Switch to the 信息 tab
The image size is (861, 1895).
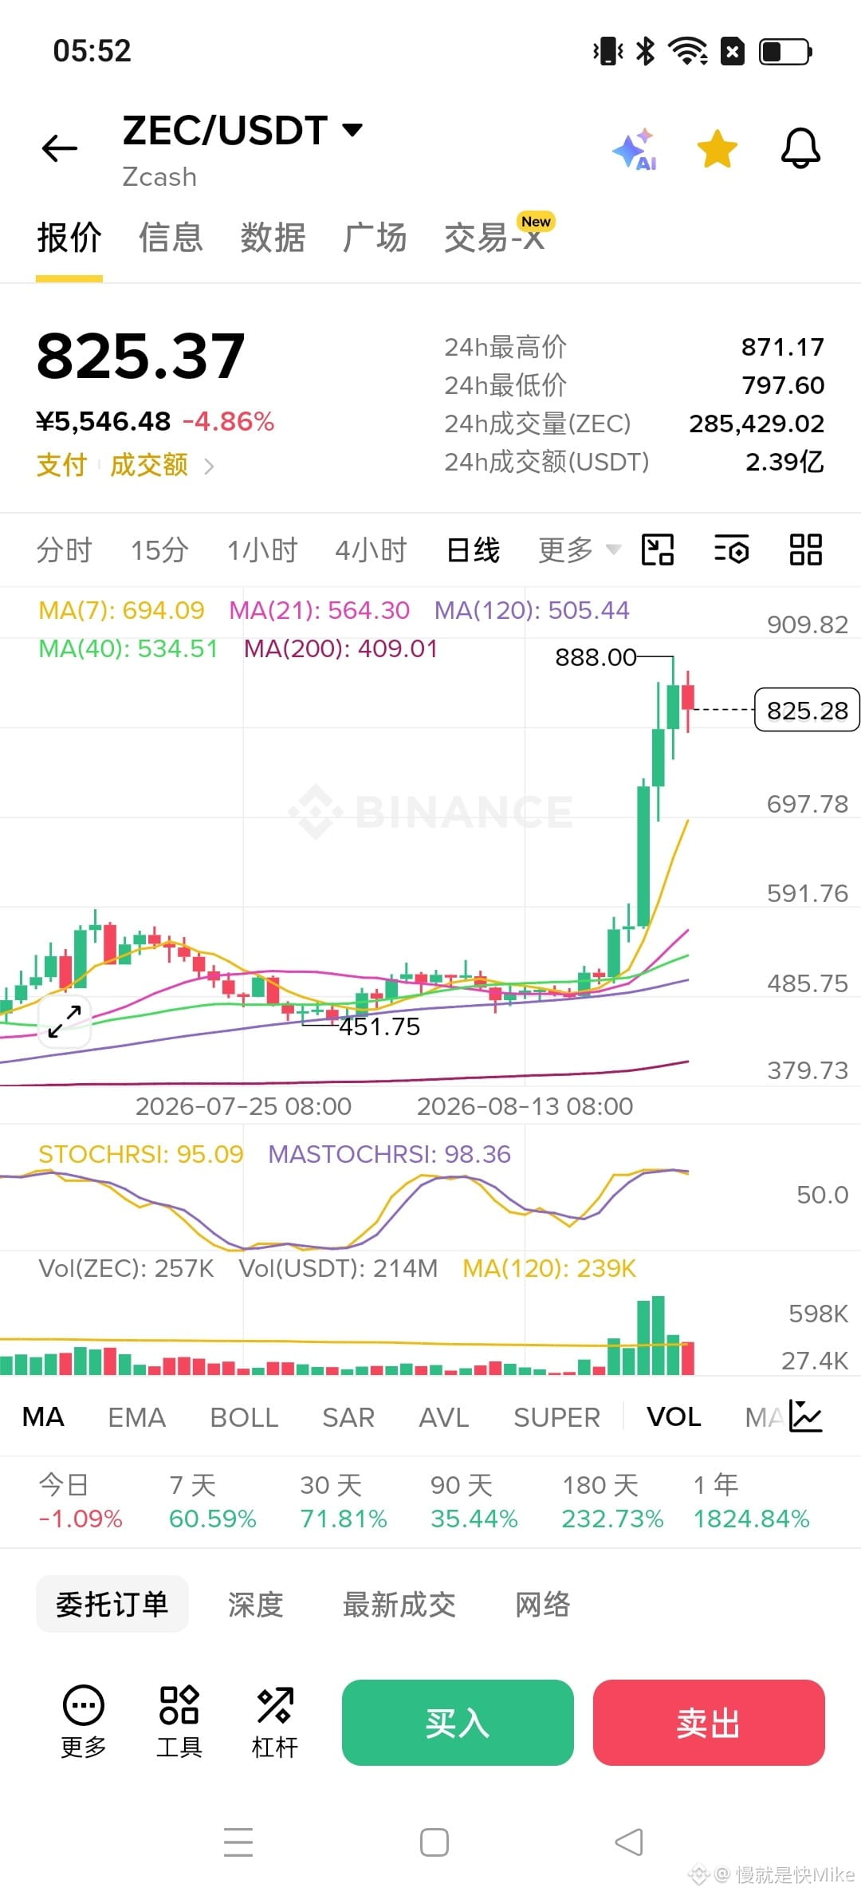(x=171, y=238)
